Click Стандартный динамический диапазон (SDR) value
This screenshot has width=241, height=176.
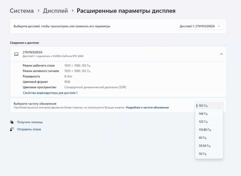click(95, 87)
